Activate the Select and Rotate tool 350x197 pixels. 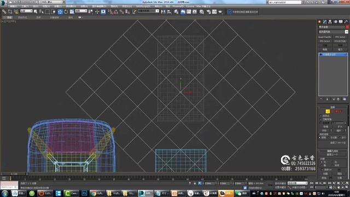66,11
